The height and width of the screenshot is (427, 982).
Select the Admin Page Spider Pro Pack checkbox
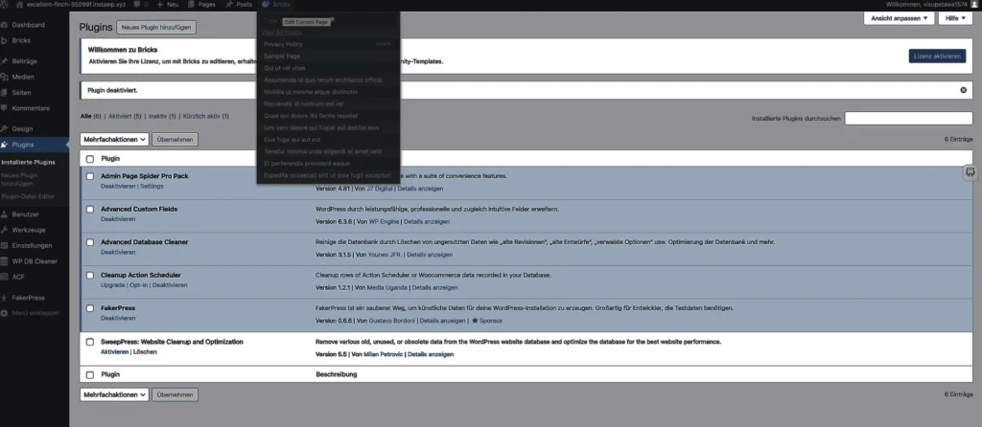coord(90,176)
